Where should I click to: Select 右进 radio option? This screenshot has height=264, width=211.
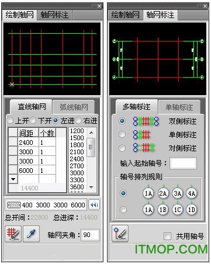(x=78, y=120)
